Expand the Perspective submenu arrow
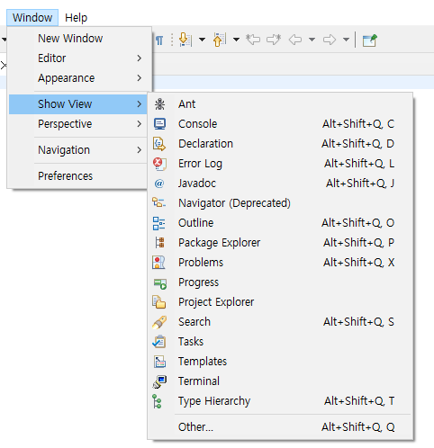This screenshot has width=434, height=448. pyautogui.click(x=139, y=124)
